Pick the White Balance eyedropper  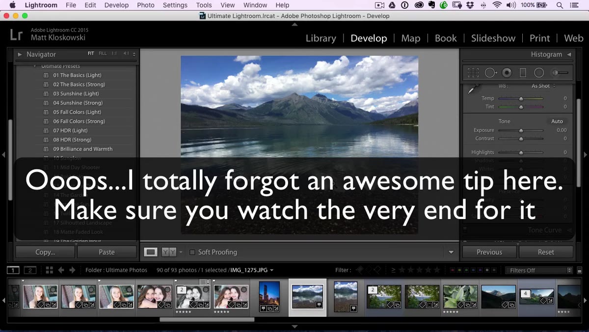pyautogui.click(x=473, y=90)
